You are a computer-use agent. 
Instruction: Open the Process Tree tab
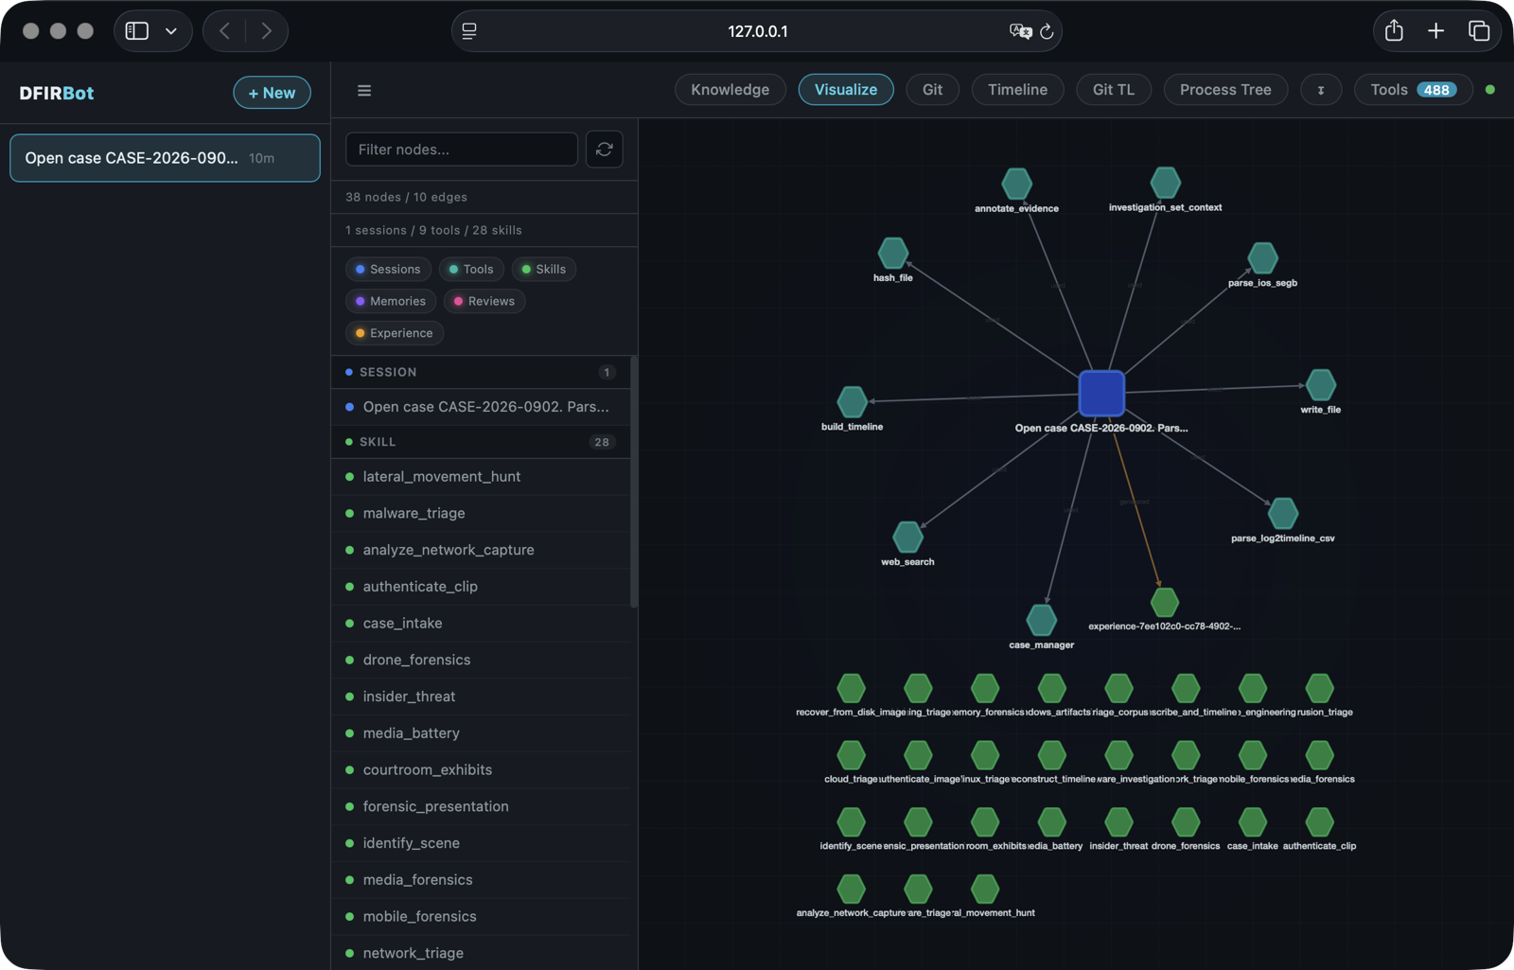tap(1225, 90)
